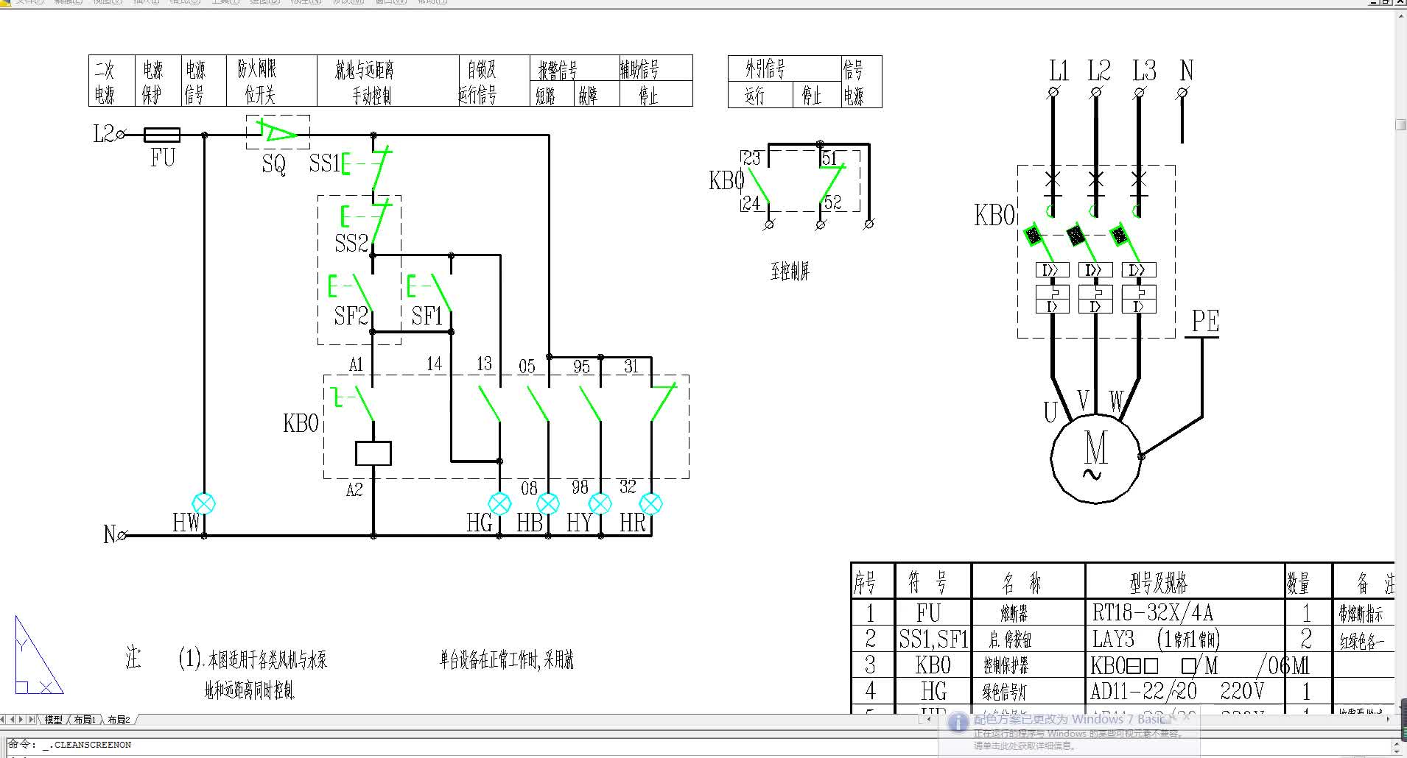1407x758 pixels.
Task: Go to next layout tab arrow
Action: point(21,720)
